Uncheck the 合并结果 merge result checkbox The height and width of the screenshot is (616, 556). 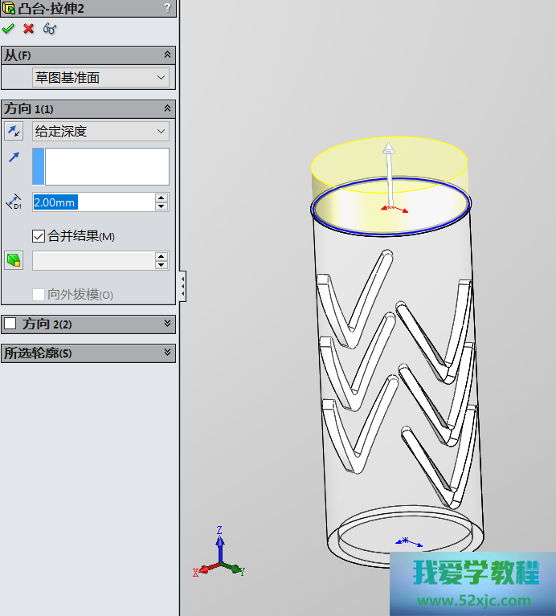39,236
